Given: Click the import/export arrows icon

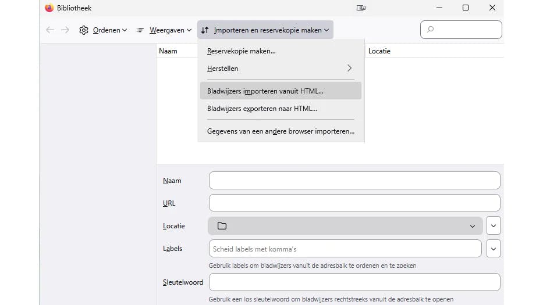Looking at the screenshot, I should [x=205, y=30].
